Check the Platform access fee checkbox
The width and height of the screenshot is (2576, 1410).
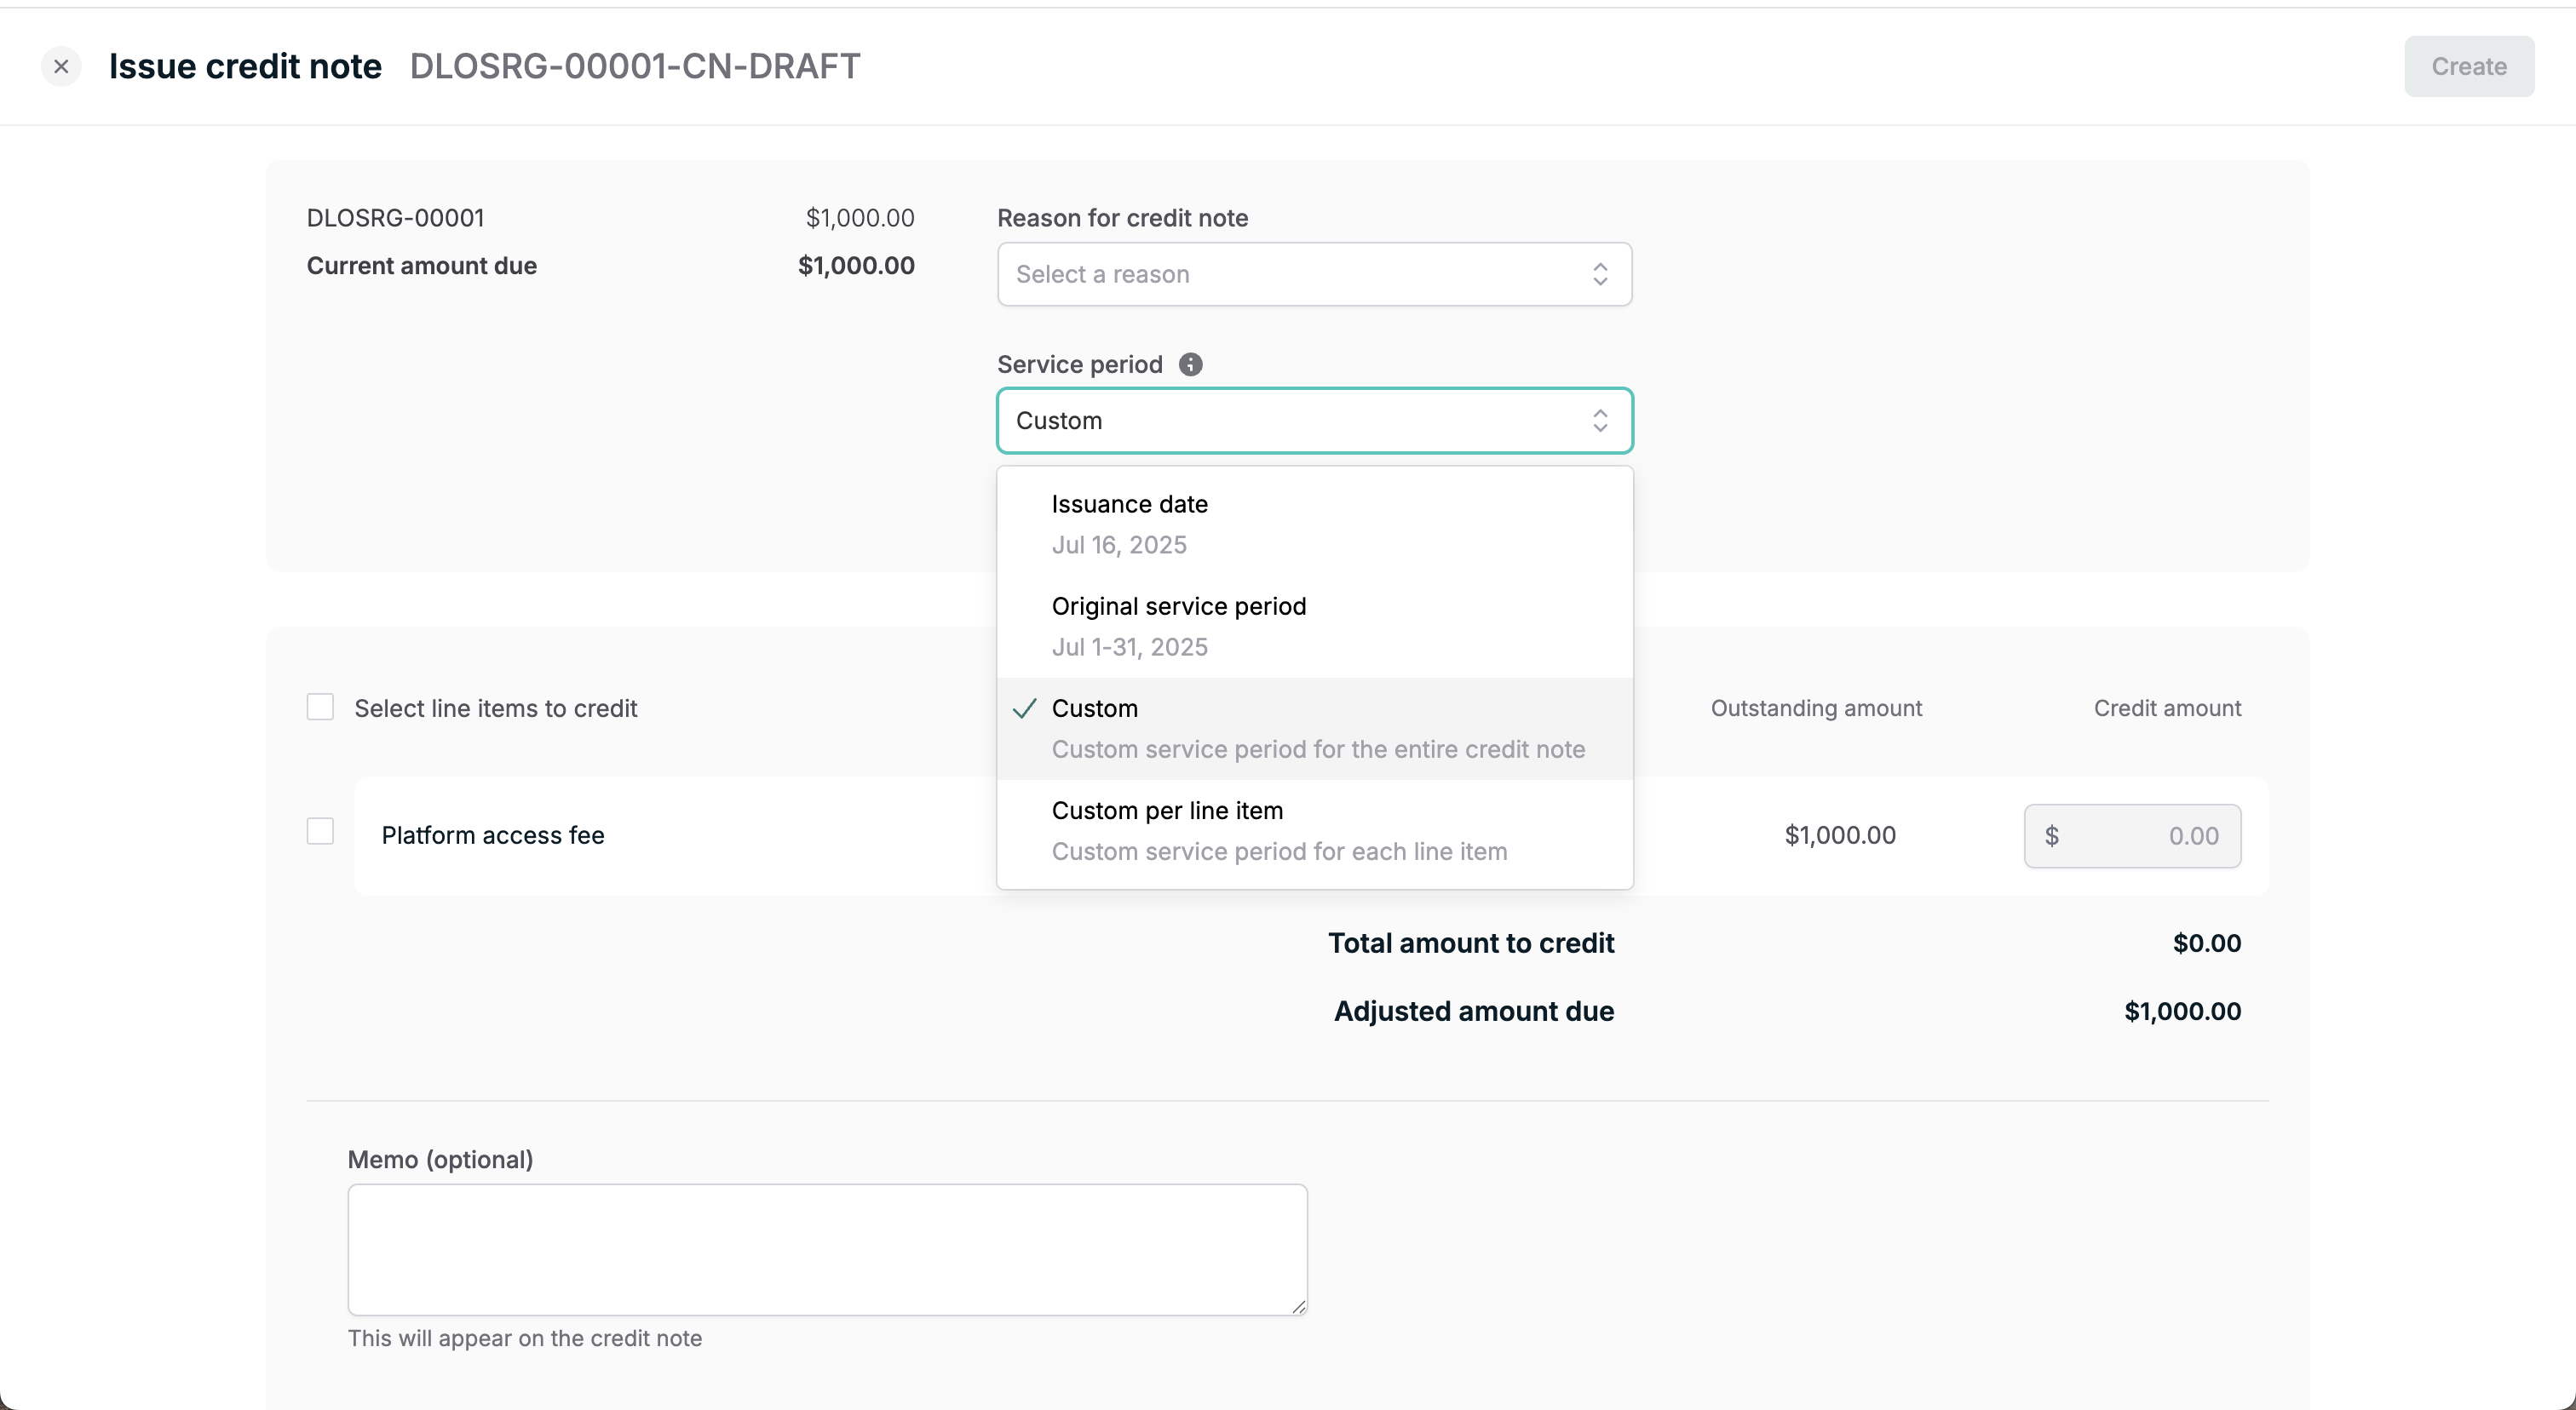320,831
